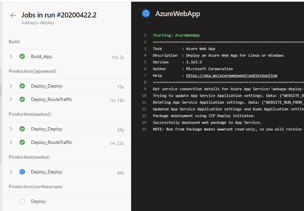304x211 pixels.
Task: Expand Deploy_RouteTraffic under Production(japaneast)
Action: (11, 99)
